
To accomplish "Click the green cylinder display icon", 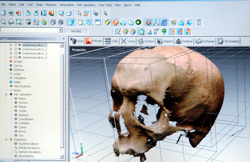I will tap(107, 22).
